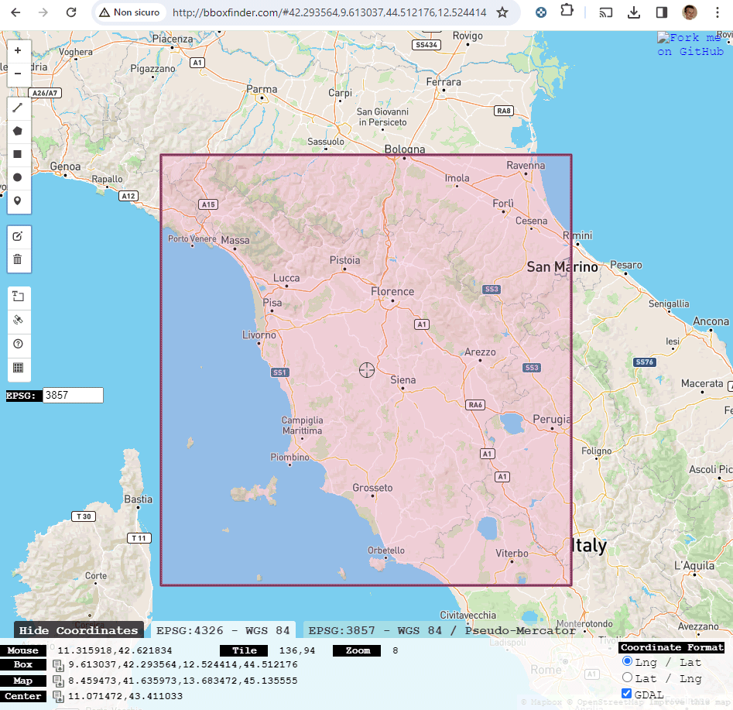Go forward in browser history
The image size is (733, 710).
[x=43, y=12]
